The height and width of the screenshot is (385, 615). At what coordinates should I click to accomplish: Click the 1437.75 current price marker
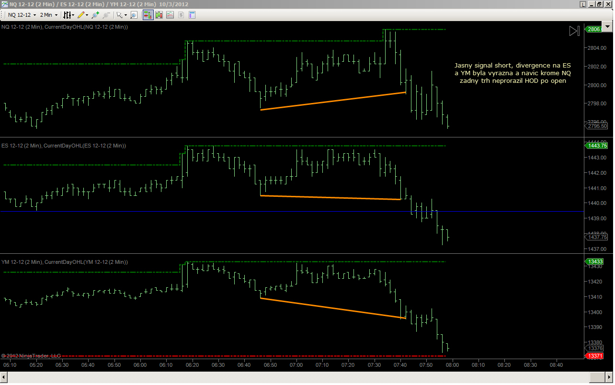tap(597, 237)
